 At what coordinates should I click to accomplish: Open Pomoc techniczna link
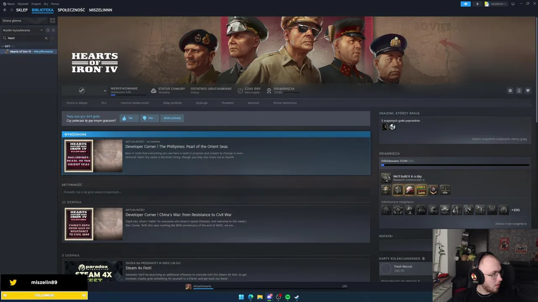(x=285, y=103)
